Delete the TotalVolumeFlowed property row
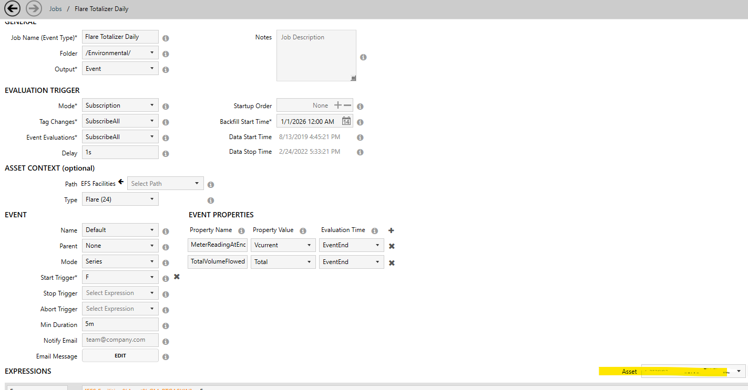Screen dimensions: 748x390 click(392, 263)
